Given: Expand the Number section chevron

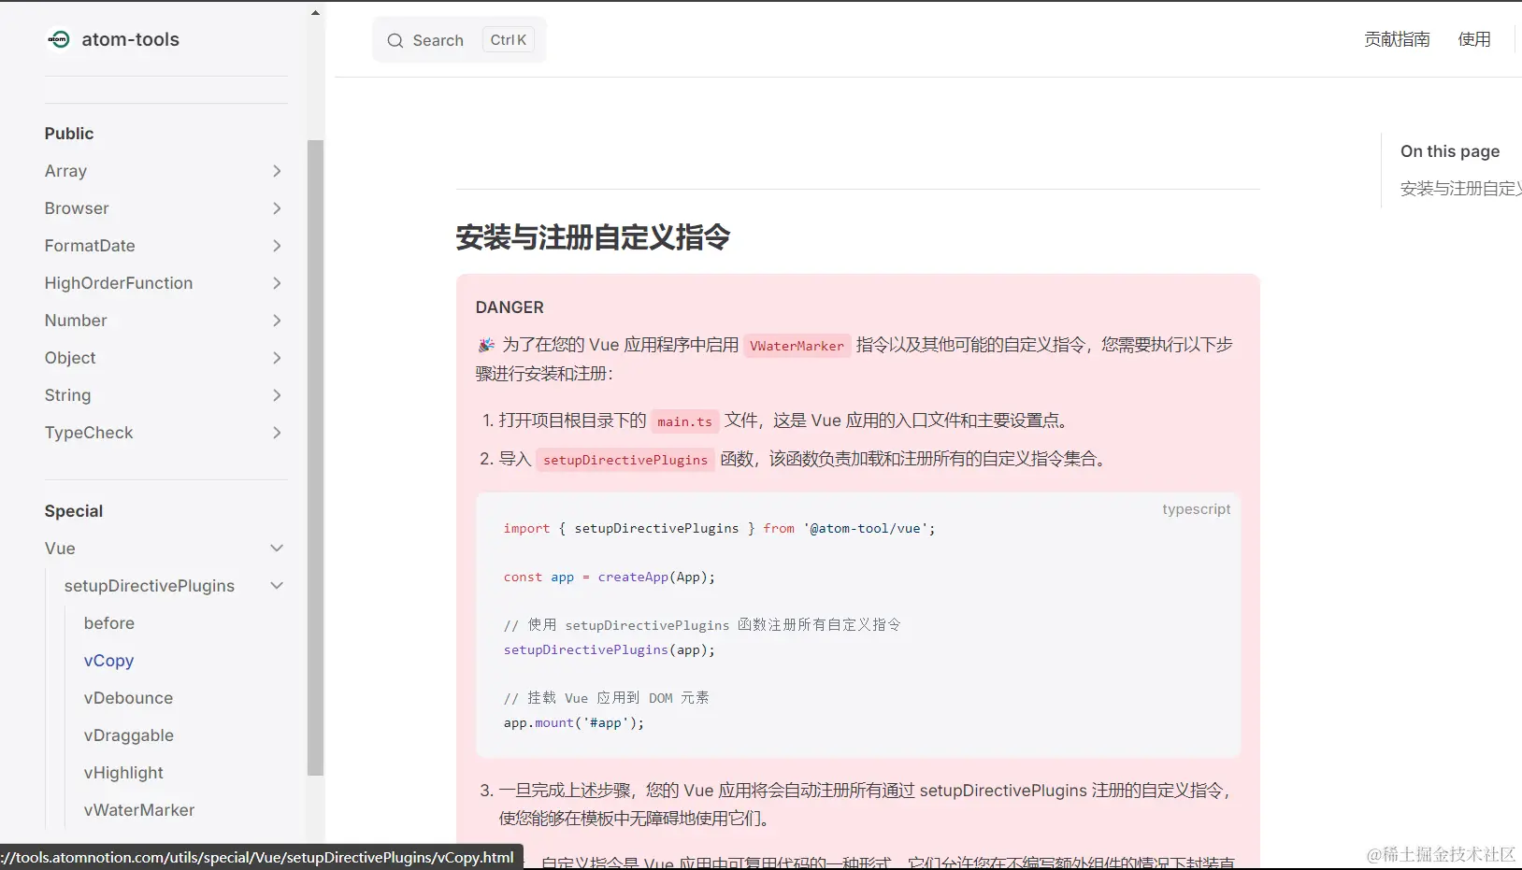Looking at the screenshot, I should pos(277,321).
